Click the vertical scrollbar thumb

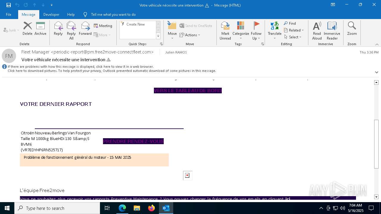click(x=377, y=144)
